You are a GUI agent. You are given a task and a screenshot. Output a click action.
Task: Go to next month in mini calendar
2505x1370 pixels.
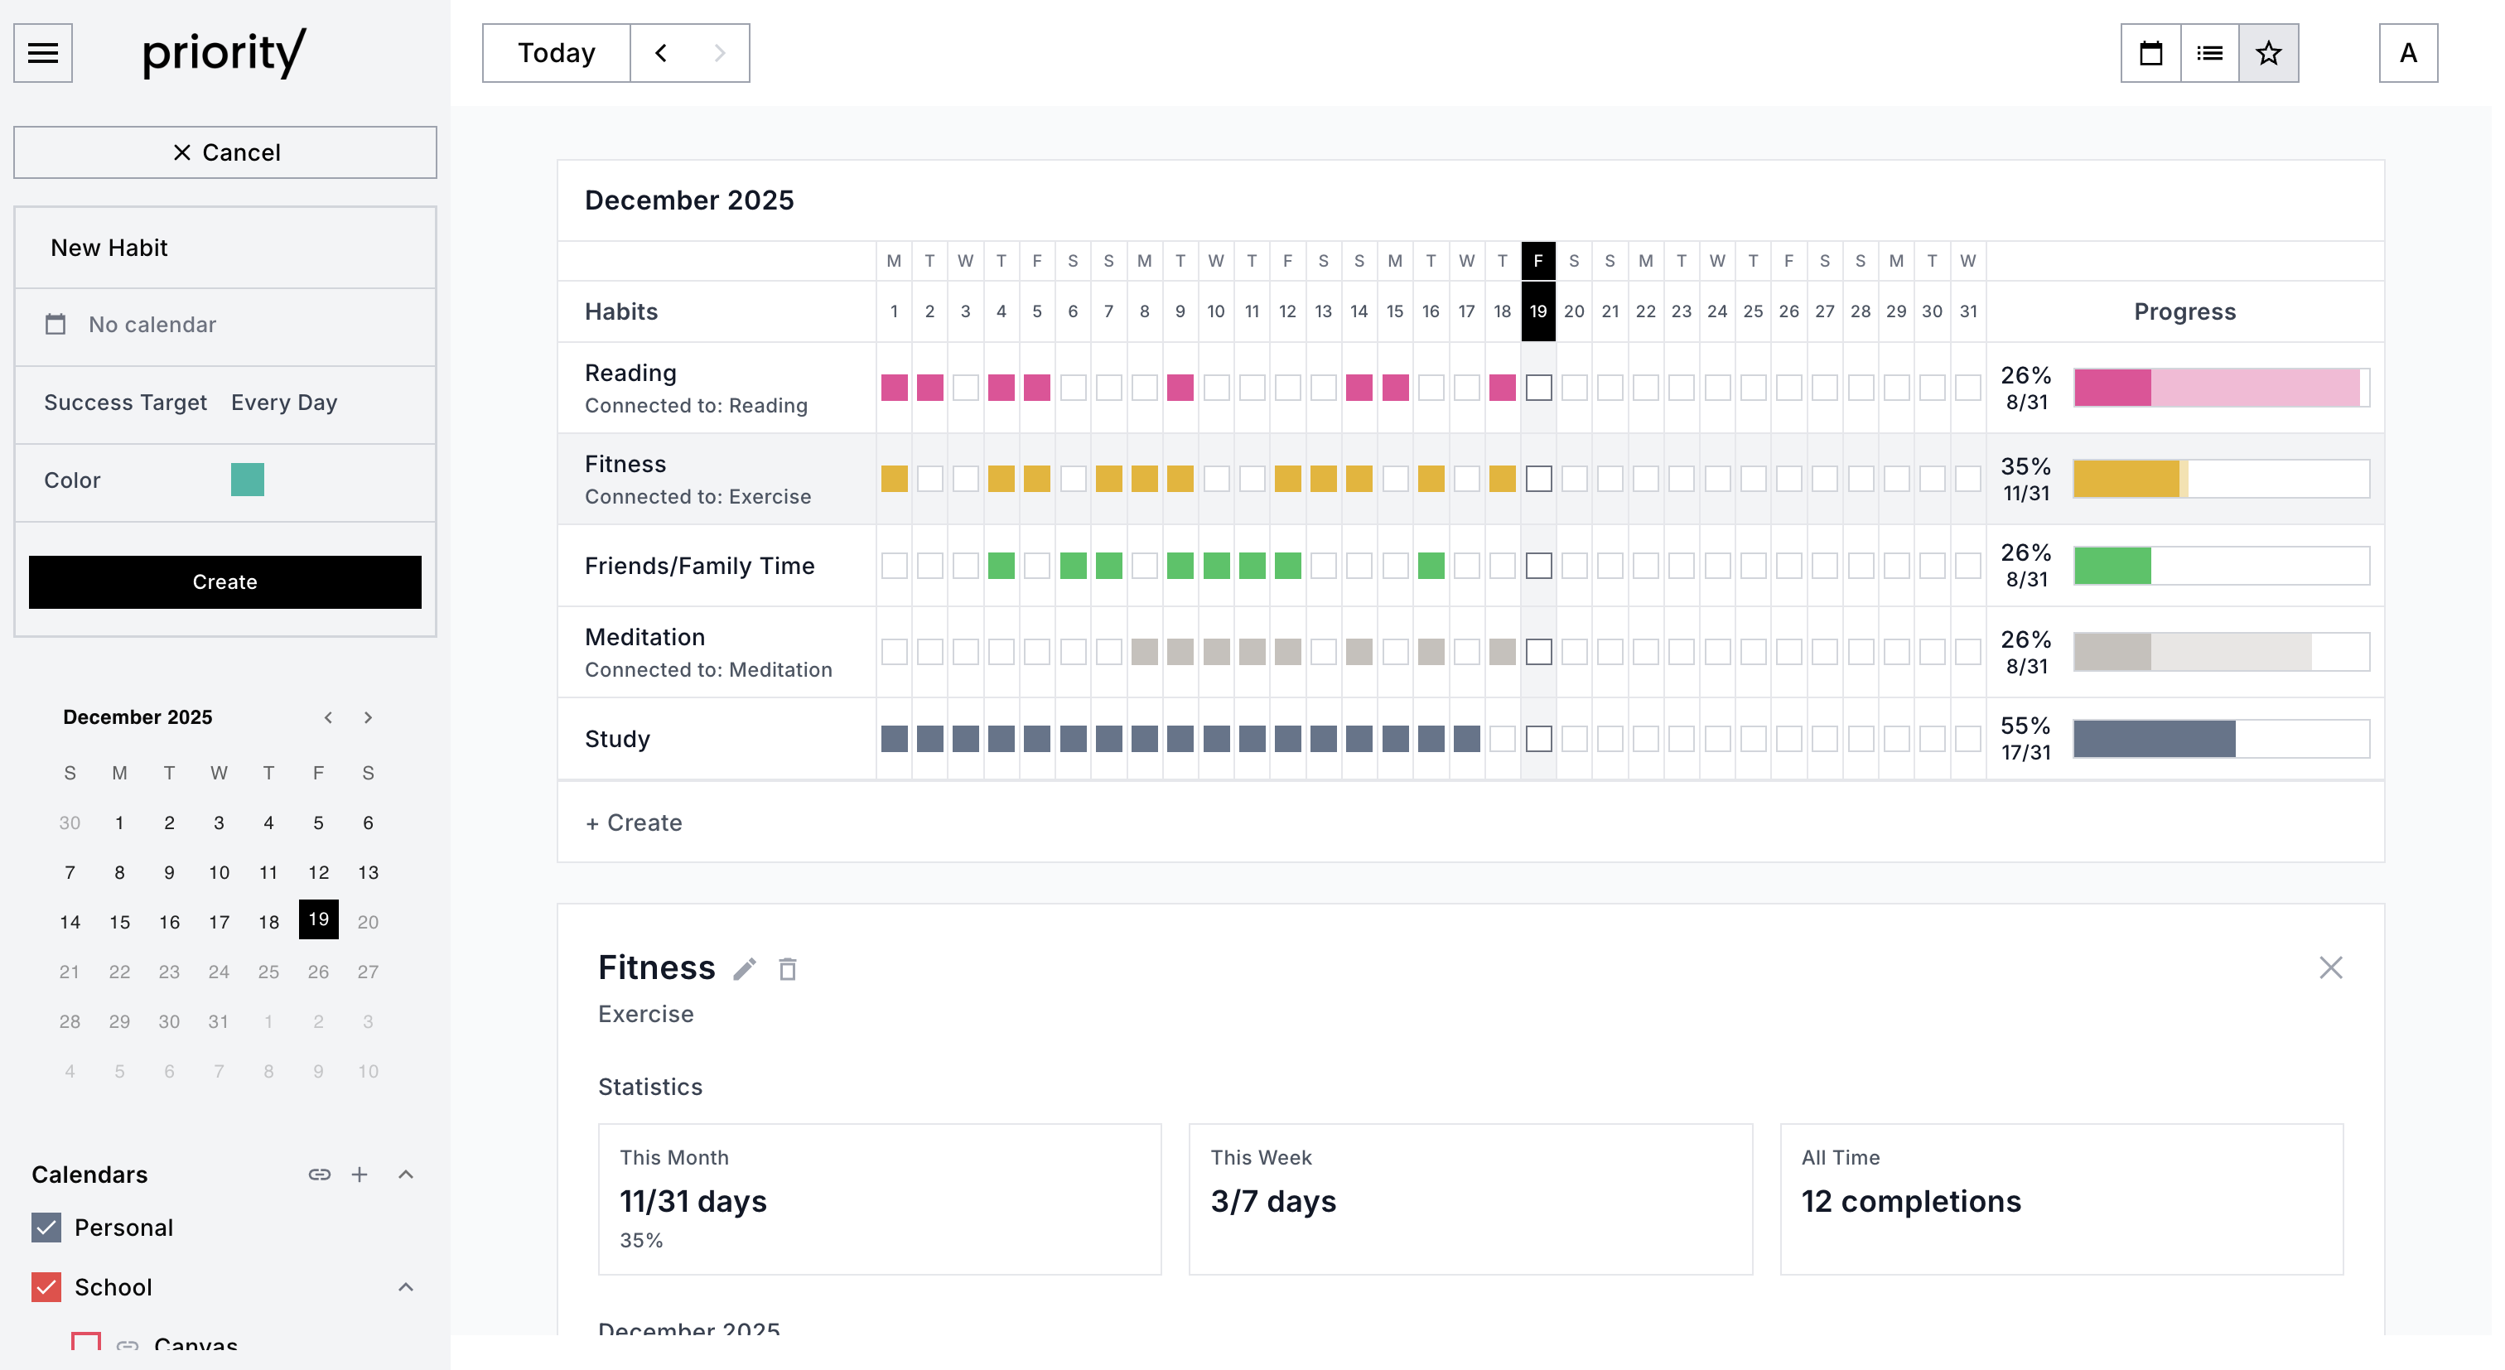368,717
